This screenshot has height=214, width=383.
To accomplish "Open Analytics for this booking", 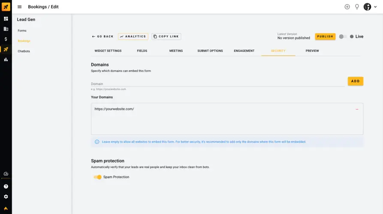I will pos(133,36).
